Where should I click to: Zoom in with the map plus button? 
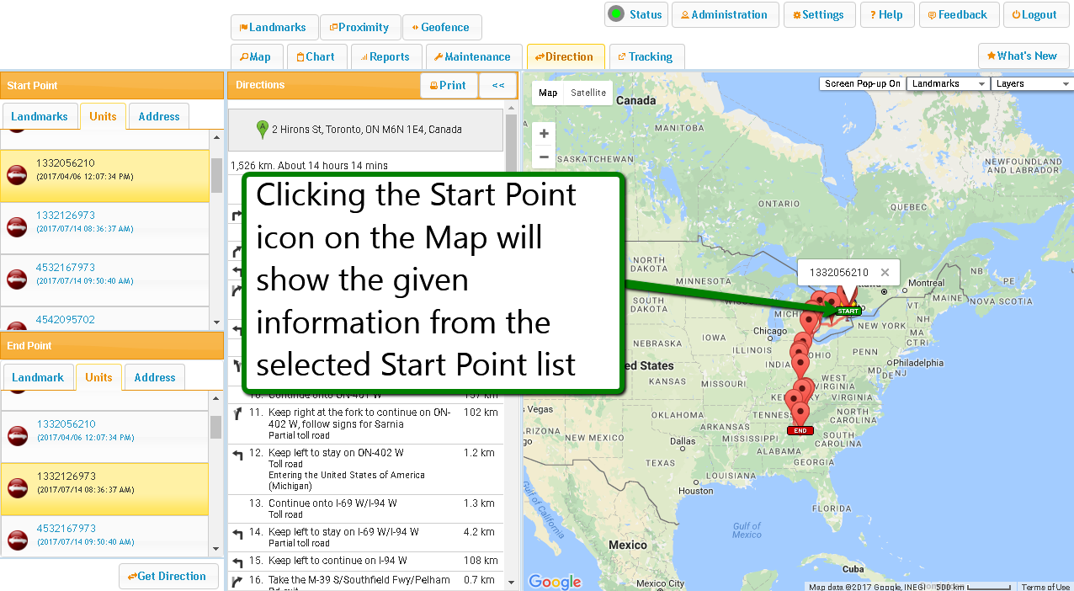pos(544,134)
